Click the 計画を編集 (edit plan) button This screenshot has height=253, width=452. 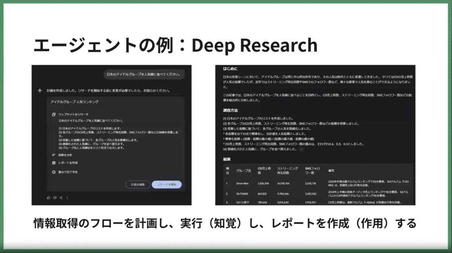[x=137, y=185]
